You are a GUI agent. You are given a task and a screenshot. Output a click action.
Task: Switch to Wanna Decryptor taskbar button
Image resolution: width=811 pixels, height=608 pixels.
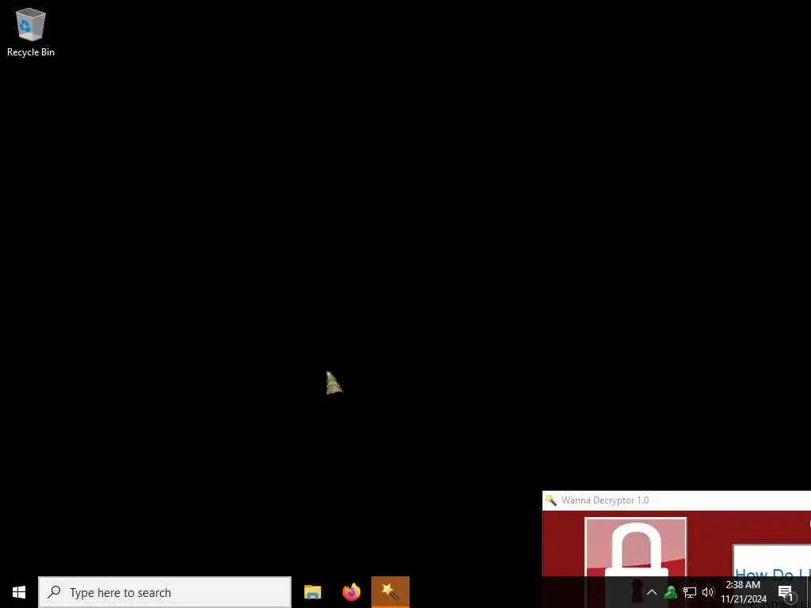(x=390, y=592)
